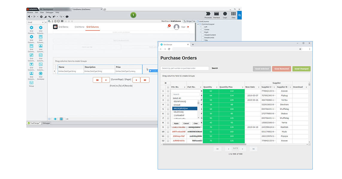342x179 pixels.
Task: Click the green 1-Click Publish button
Action: (133, 15)
